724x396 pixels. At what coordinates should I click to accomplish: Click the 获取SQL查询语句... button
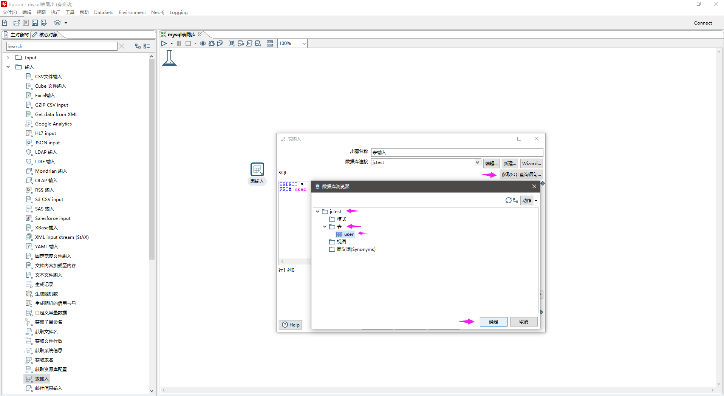(x=521, y=175)
